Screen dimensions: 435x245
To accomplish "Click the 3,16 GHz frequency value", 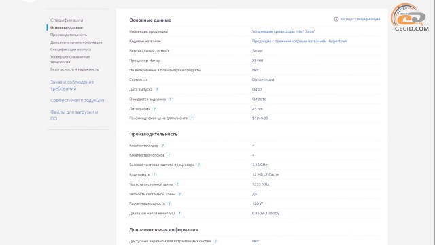I will click(260, 165).
